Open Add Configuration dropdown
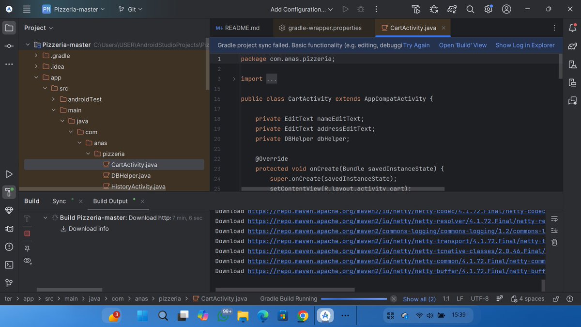The height and width of the screenshot is (327, 581). [302, 9]
